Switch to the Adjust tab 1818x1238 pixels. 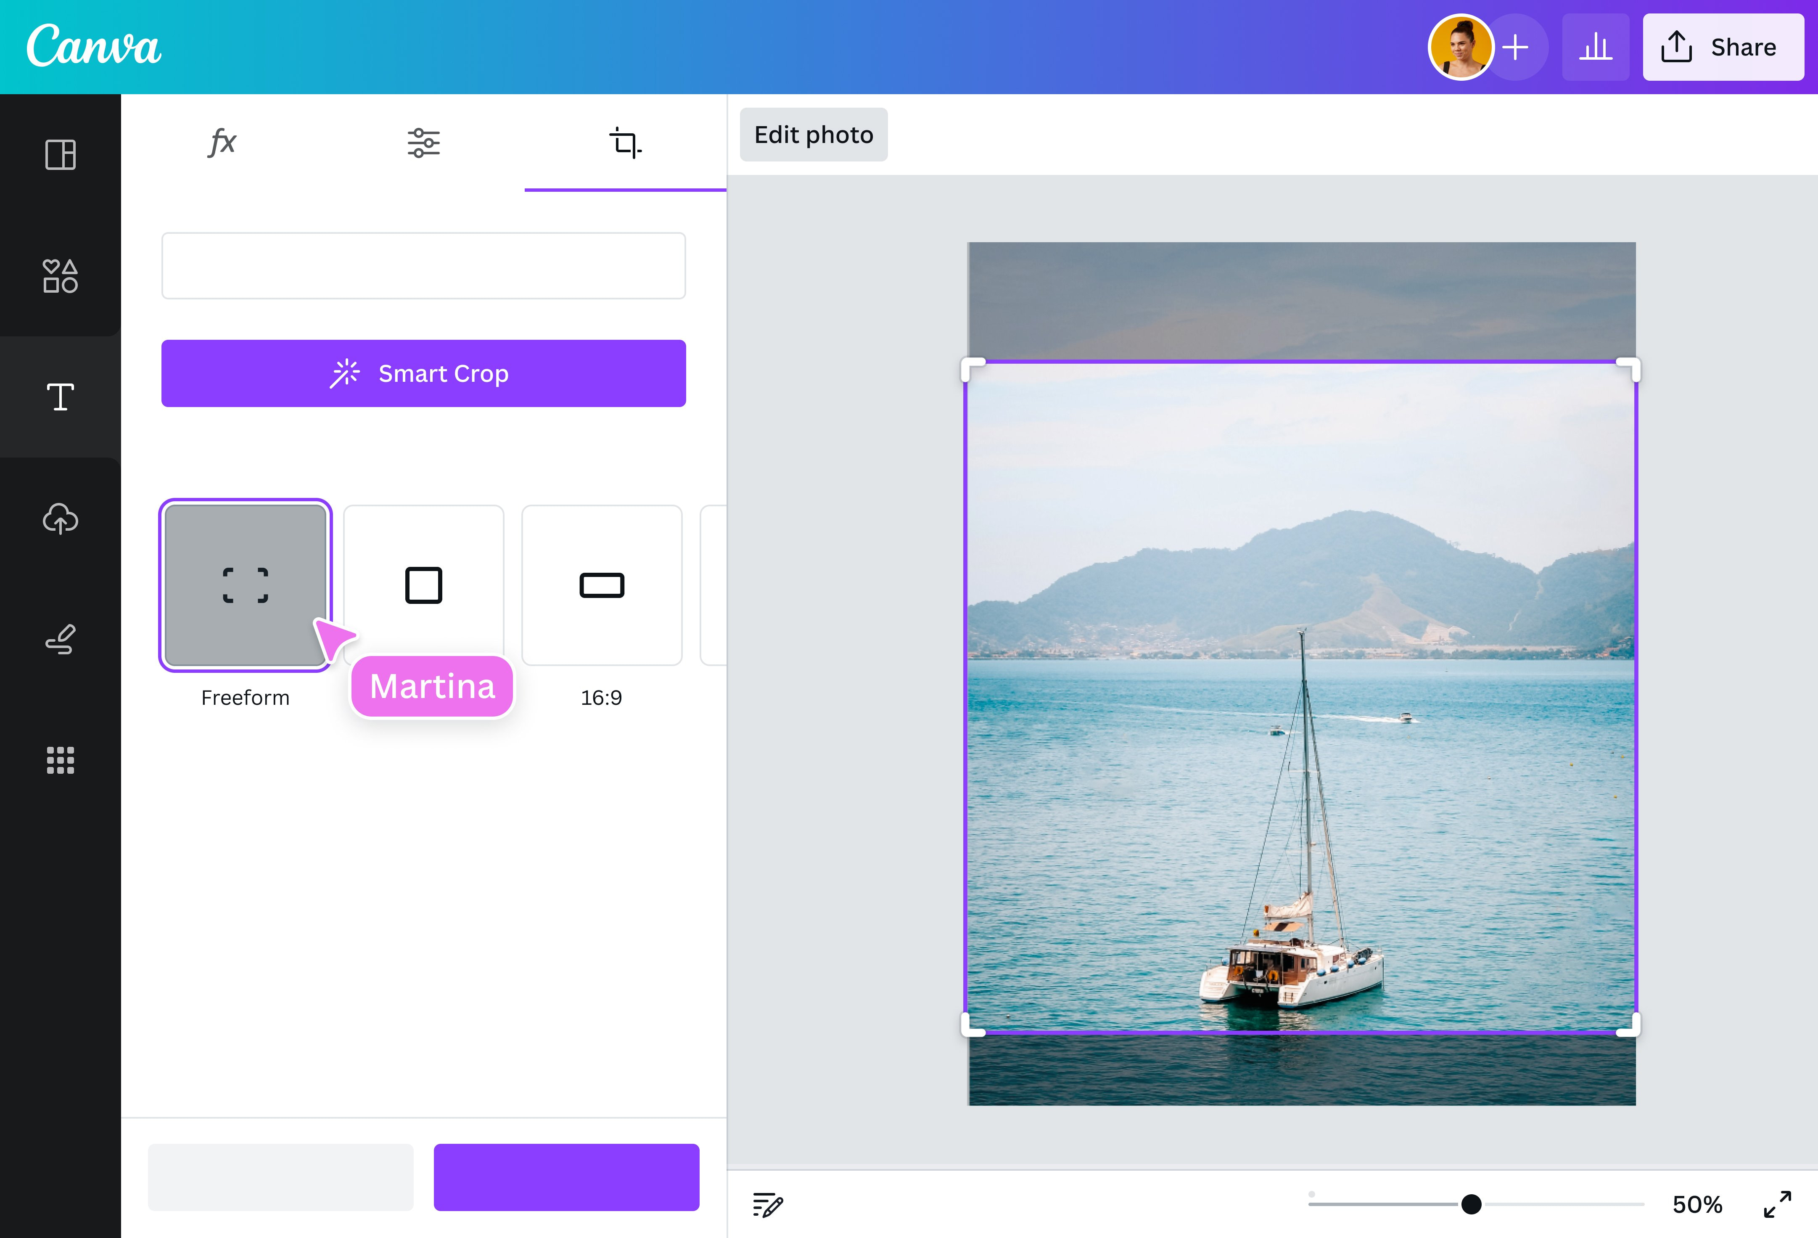[423, 143]
